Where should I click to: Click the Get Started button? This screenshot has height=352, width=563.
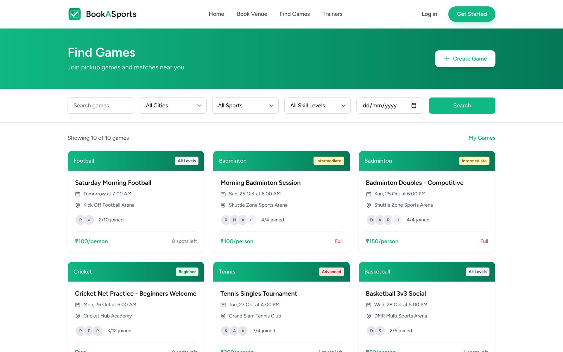pyautogui.click(x=472, y=14)
